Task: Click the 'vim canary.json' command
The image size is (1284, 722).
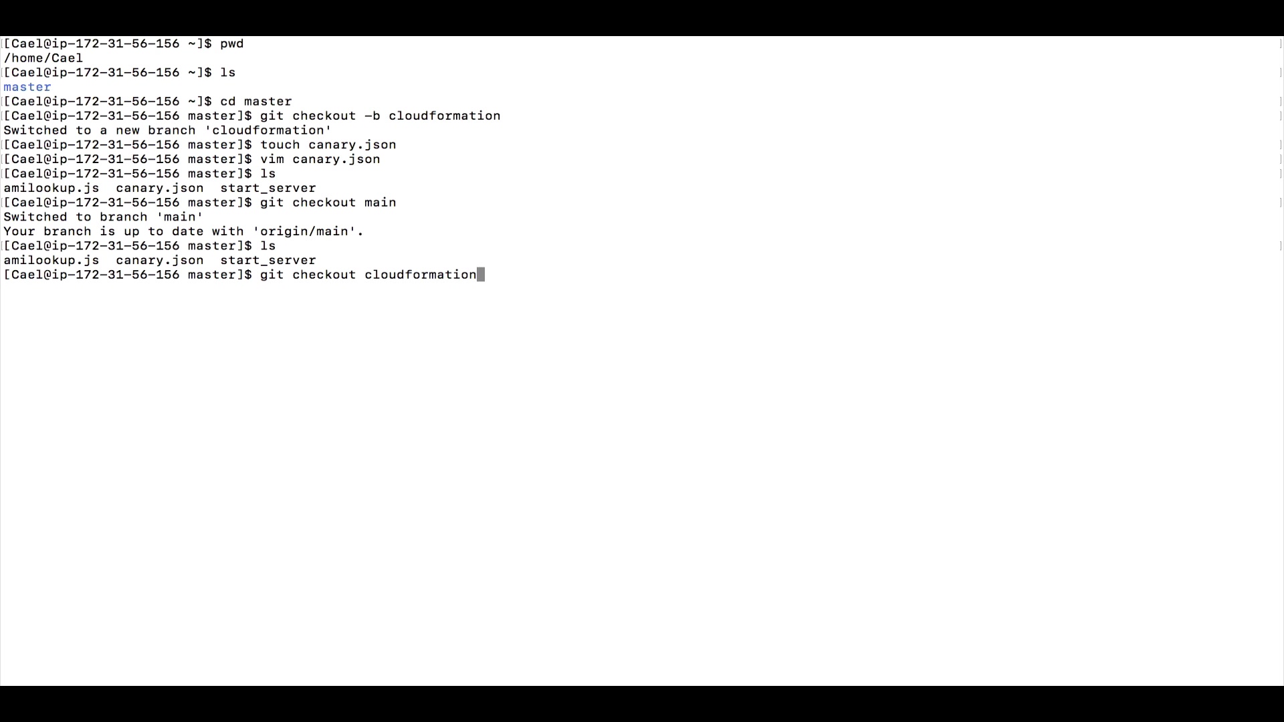Action: coord(320,159)
